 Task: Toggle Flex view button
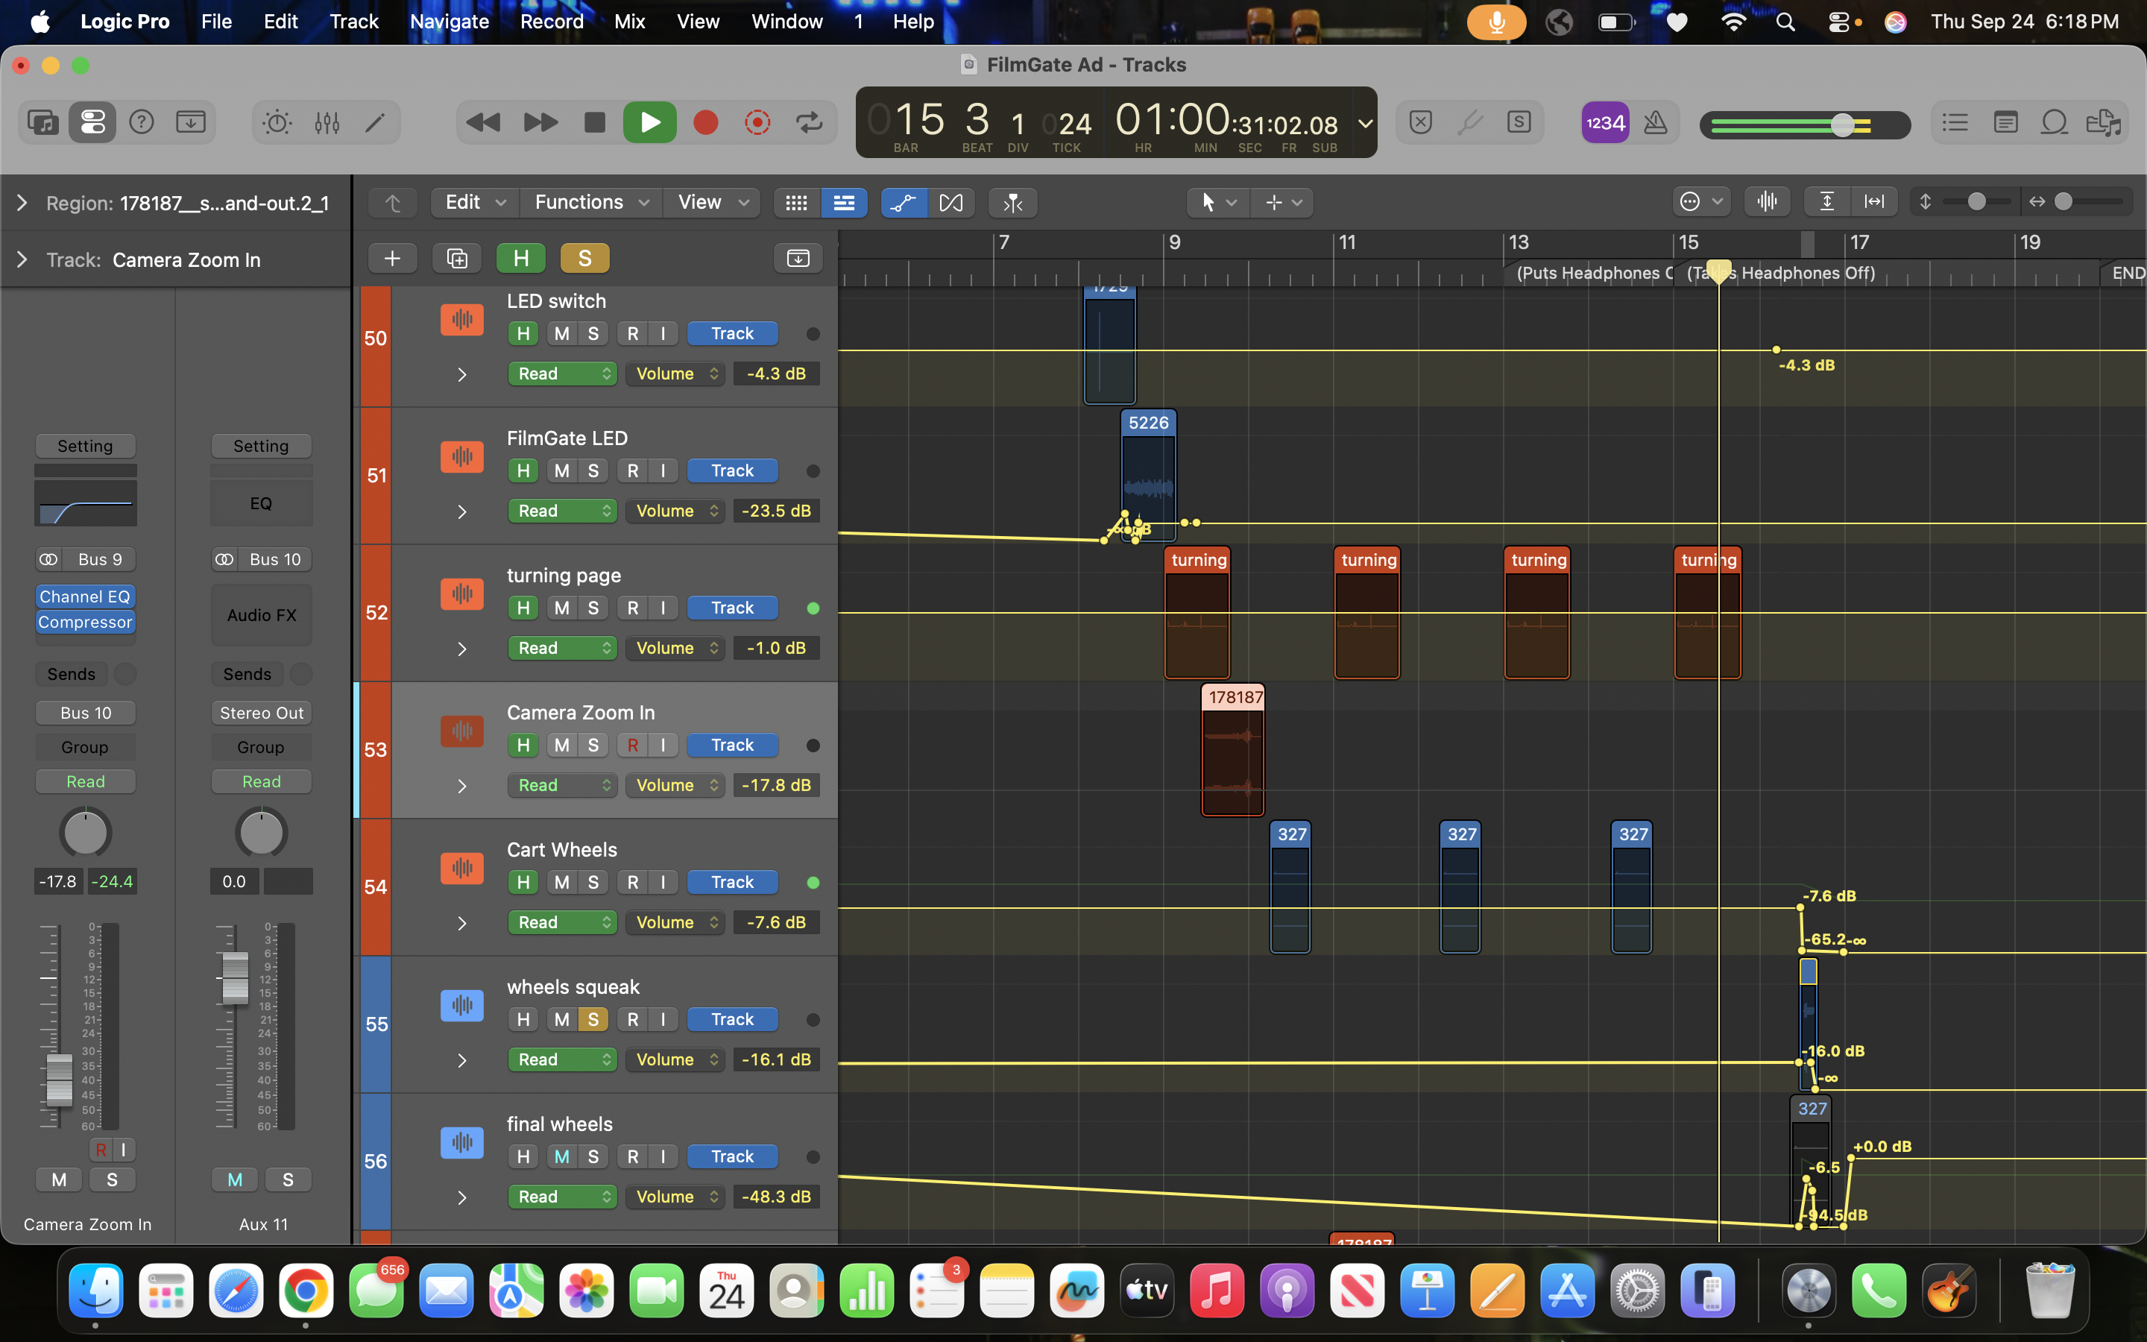951,204
